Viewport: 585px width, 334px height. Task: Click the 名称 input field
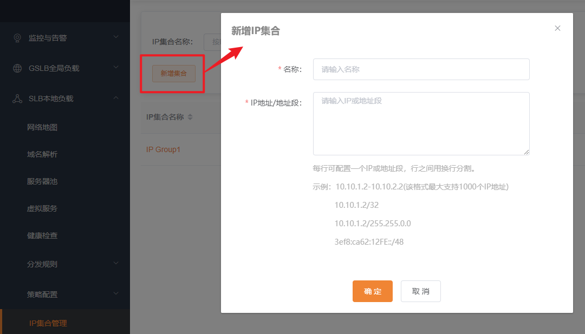(421, 69)
